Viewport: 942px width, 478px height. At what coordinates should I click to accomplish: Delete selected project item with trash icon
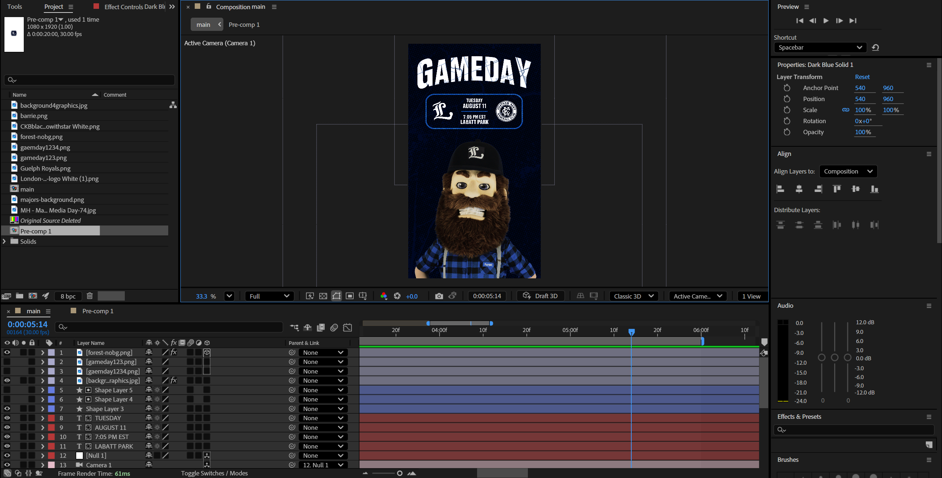89,296
